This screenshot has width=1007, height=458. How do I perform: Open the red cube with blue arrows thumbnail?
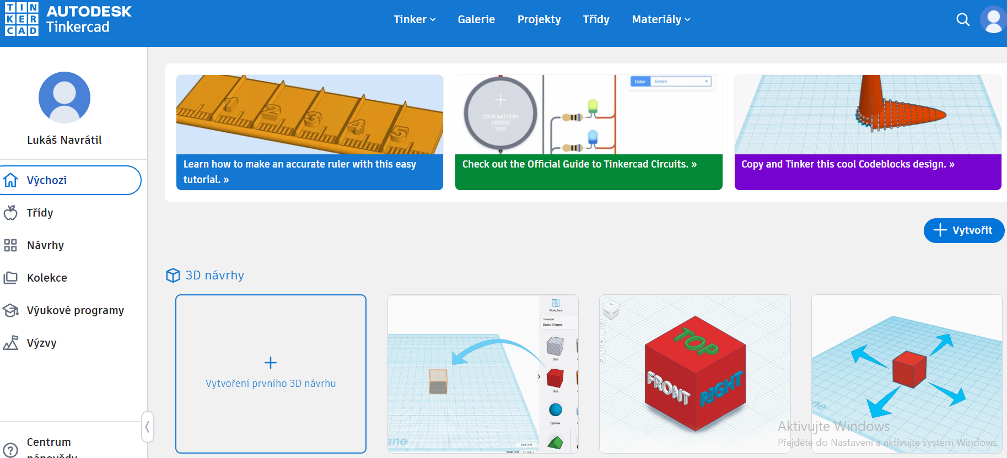(907, 374)
